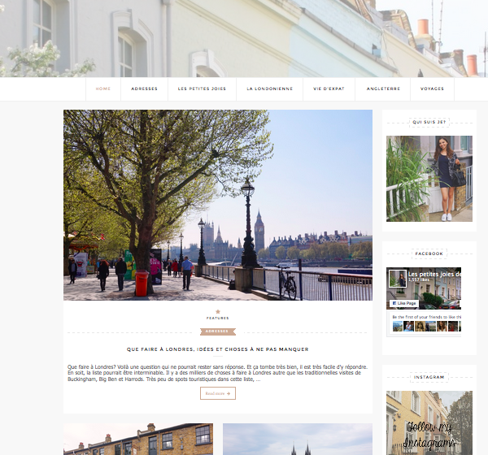Click the Adresses category ribbon tag
The height and width of the screenshot is (455, 488).
pyautogui.click(x=217, y=331)
